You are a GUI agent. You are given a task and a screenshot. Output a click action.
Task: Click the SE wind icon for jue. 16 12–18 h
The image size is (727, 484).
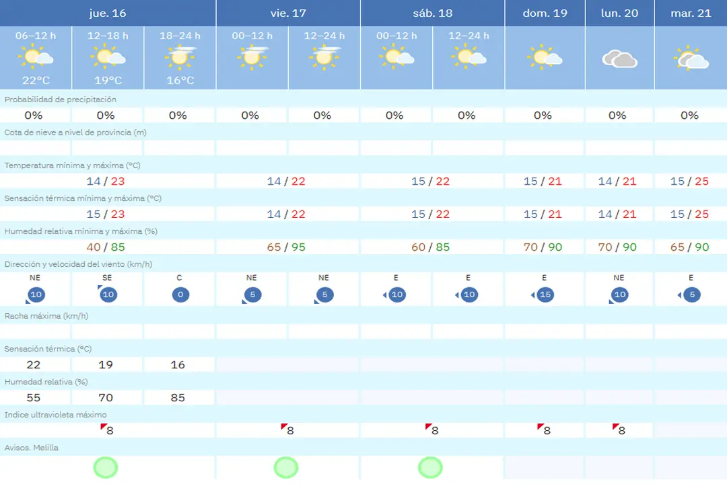coord(107,294)
